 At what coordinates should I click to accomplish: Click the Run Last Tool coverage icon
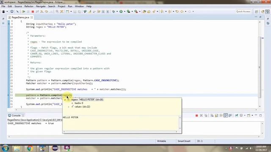point(128,11)
